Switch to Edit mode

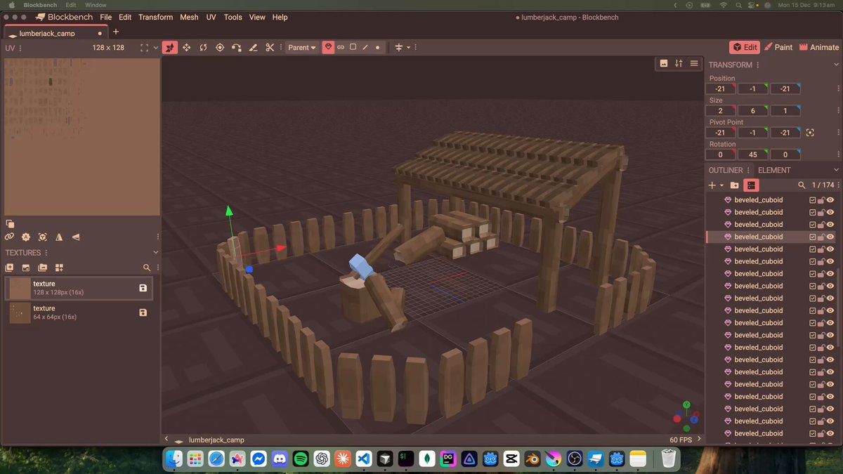click(745, 47)
